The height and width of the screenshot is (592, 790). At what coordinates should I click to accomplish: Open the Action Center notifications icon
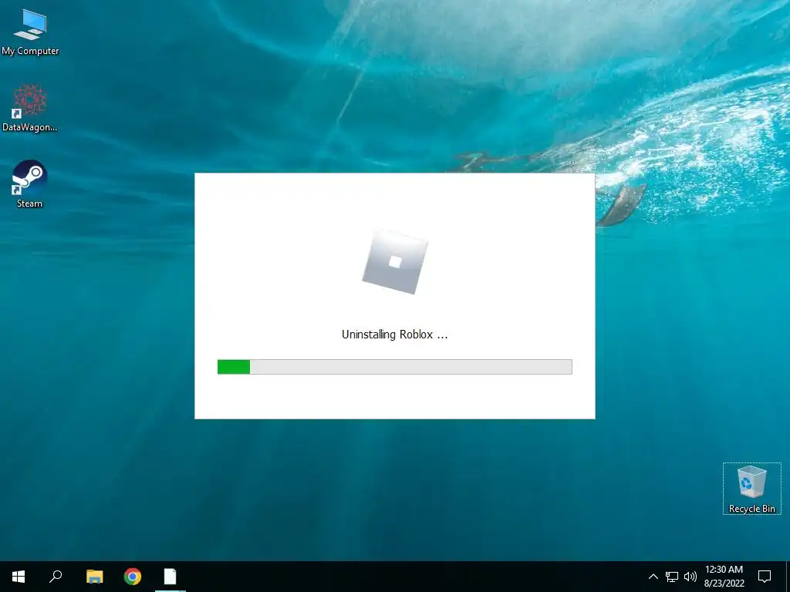pyautogui.click(x=765, y=577)
